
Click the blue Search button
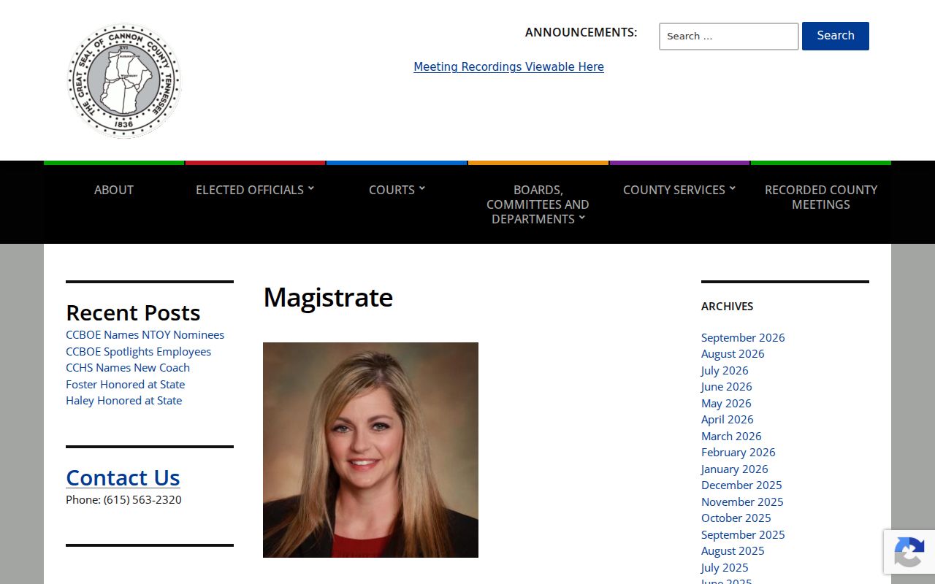(836, 36)
